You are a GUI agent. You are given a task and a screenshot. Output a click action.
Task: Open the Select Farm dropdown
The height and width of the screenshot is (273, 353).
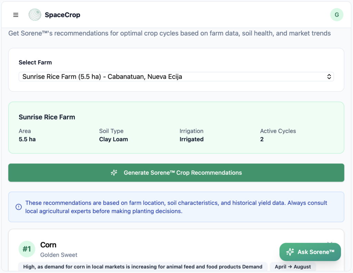[176, 77]
